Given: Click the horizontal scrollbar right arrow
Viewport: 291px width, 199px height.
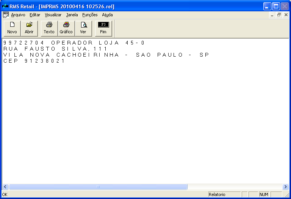Looking at the screenshot, I should (285, 187).
